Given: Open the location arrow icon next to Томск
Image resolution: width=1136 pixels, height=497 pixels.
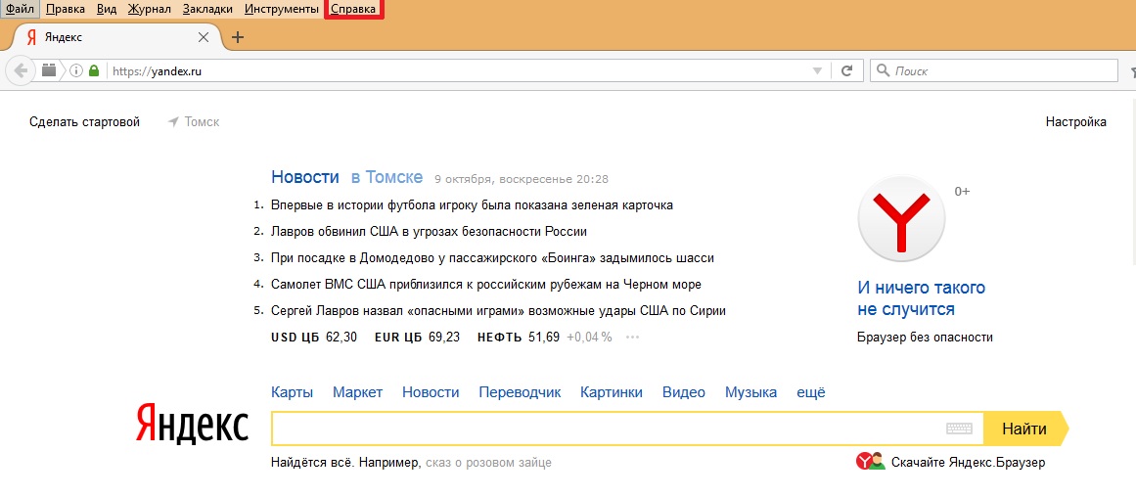Looking at the screenshot, I should [x=173, y=121].
